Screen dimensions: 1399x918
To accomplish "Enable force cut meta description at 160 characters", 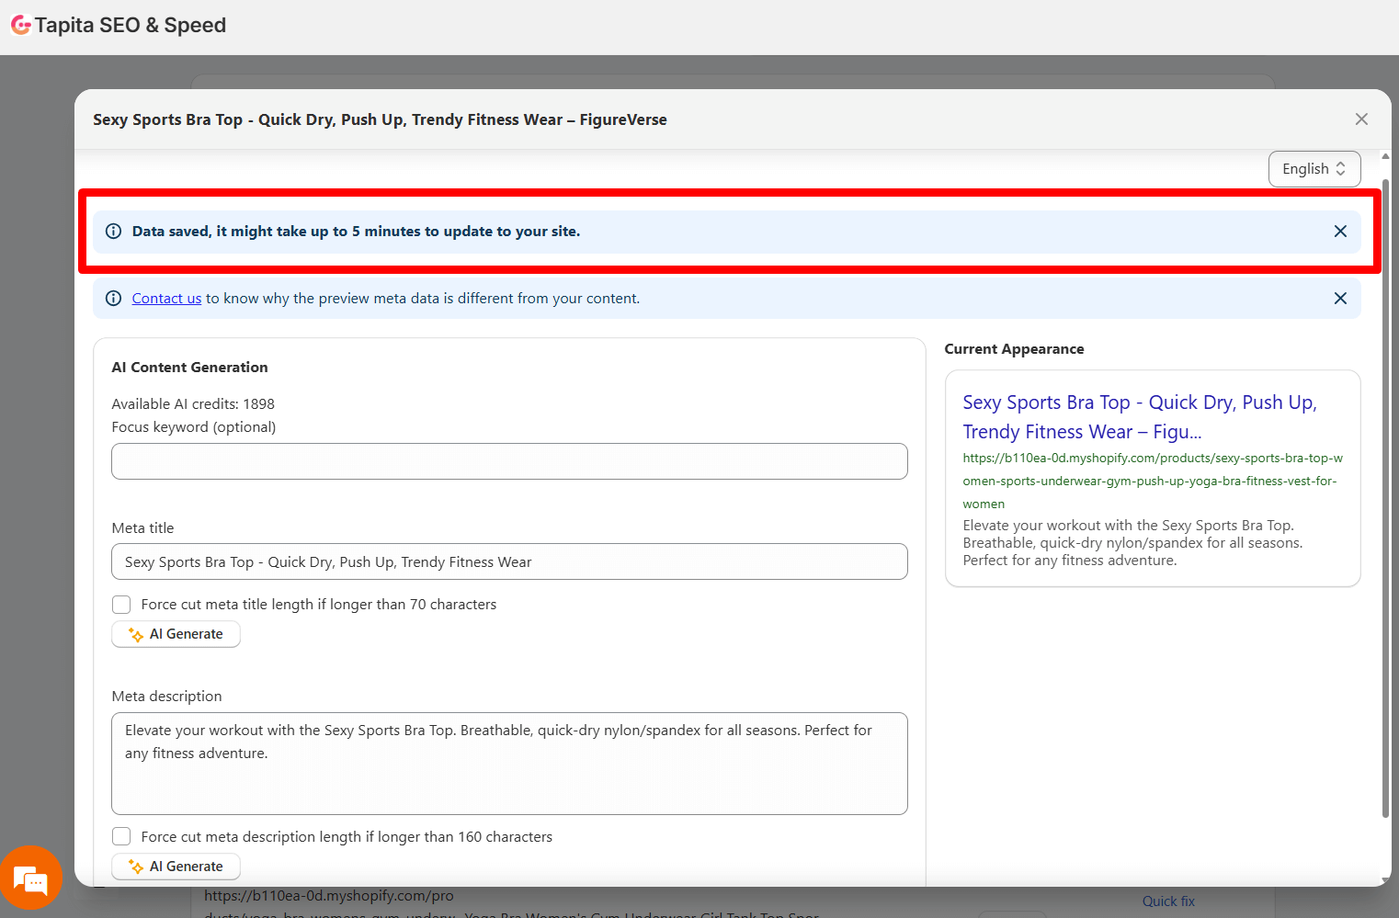I will (x=121, y=837).
